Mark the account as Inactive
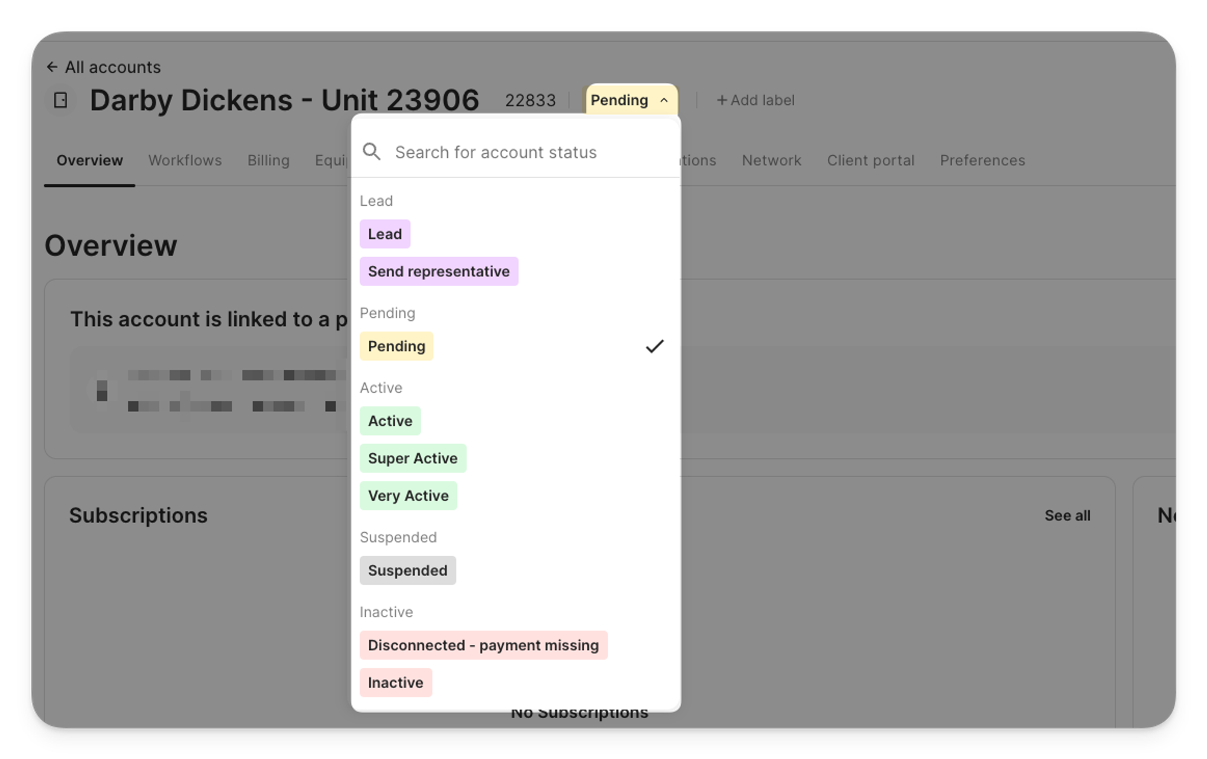Image resolution: width=1207 pixels, height=759 pixels. [x=396, y=683]
